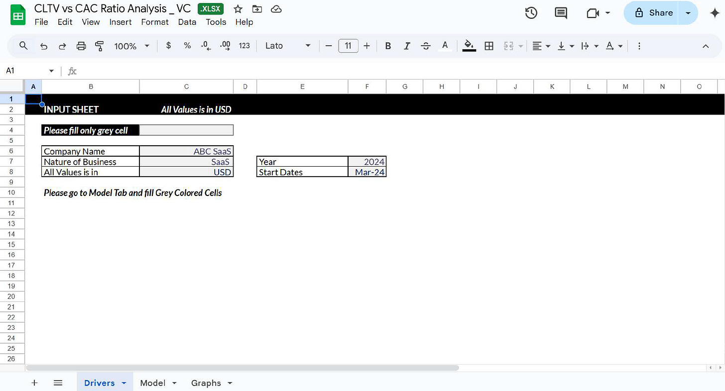Viewport: 725px width, 391px height.
Task: Add a new sheet with the plus button
Action: 34,383
